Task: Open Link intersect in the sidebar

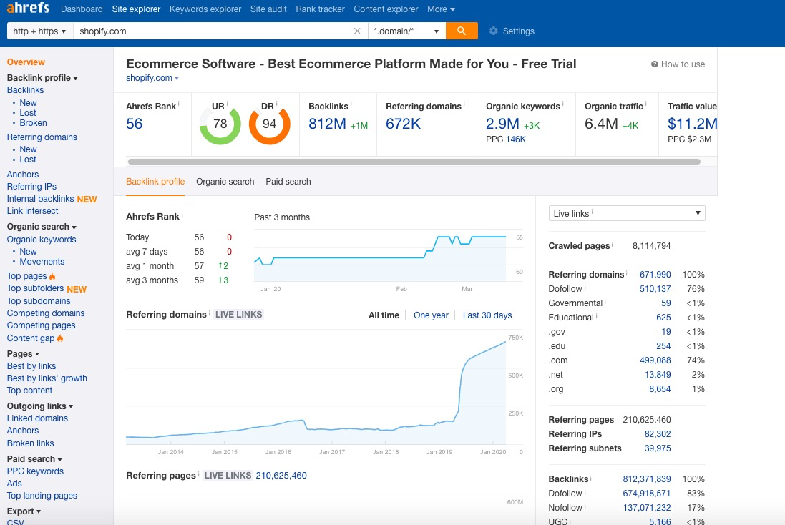Action: pyautogui.click(x=32, y=211)
